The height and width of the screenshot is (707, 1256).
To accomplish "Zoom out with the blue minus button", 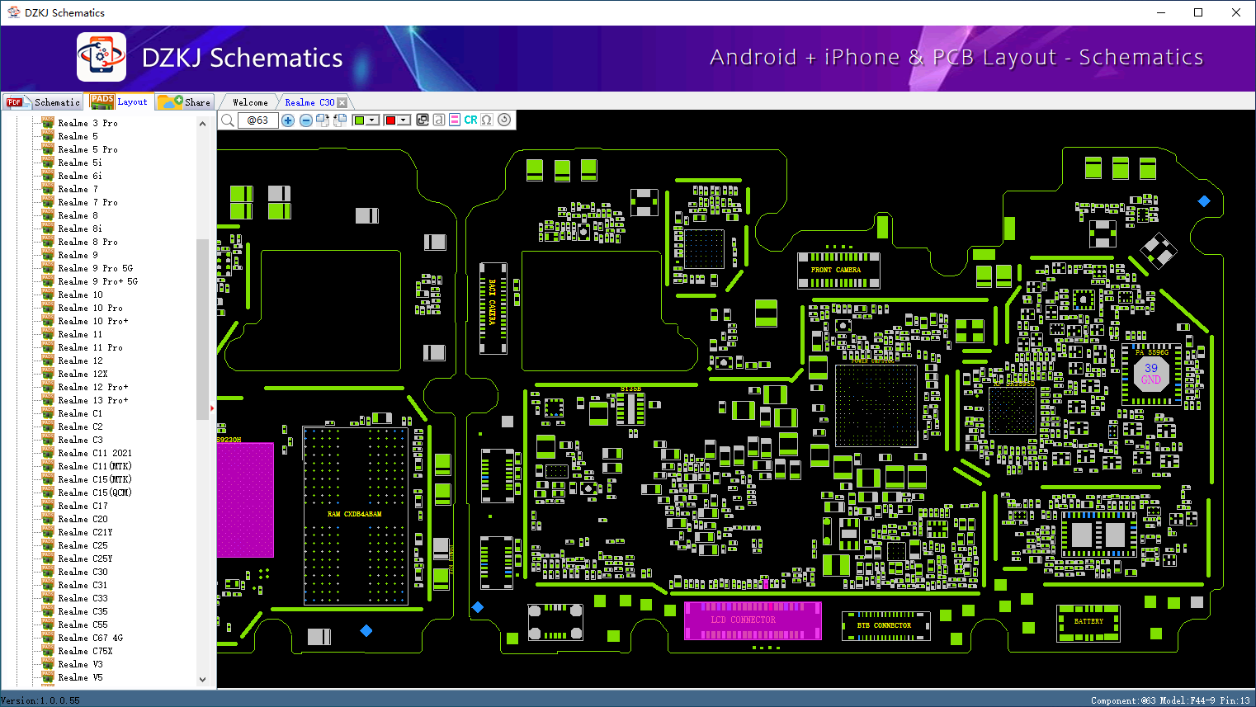I will (306, 120).
